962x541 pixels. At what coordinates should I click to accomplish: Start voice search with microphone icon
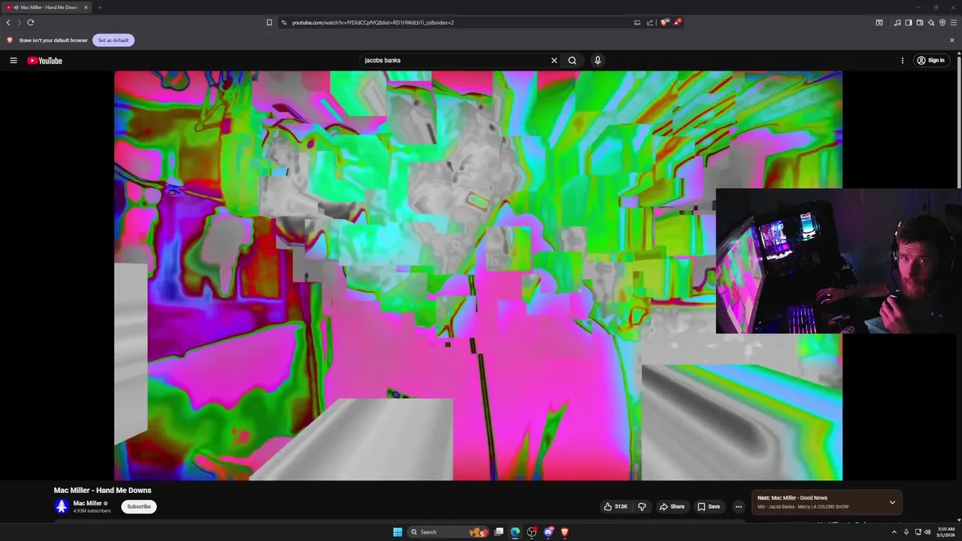coord(597,60)
